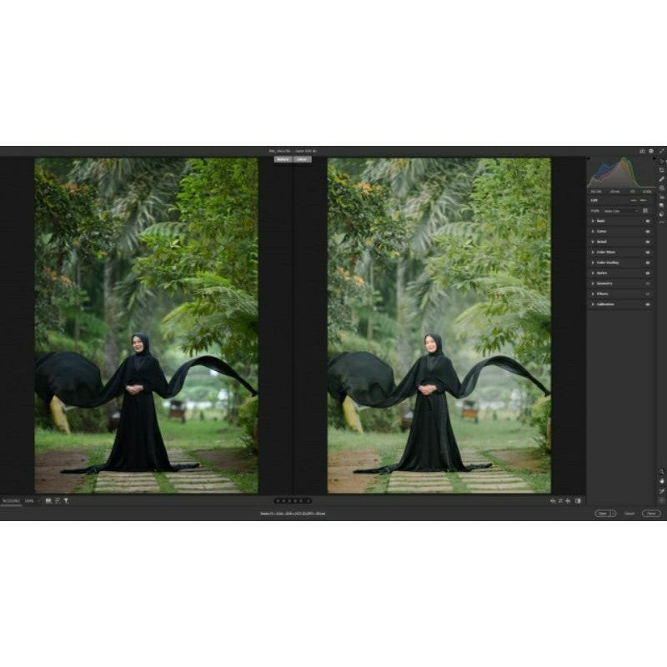Image resolution: width=667 pixels, height=667 pixels.
Task: Toggle visibility of Effects edits
Action: click(648, 294)
